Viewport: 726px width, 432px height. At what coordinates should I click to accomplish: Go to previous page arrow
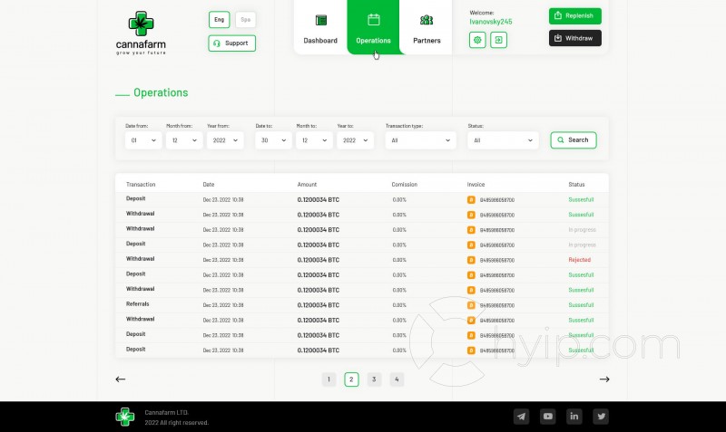point(121,379)
